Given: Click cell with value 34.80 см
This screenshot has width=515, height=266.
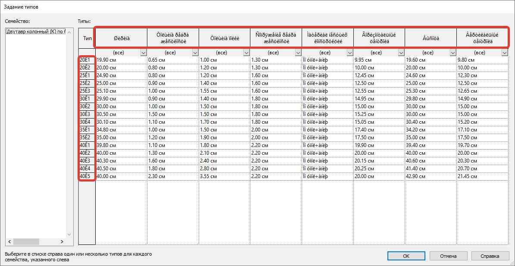Looking at the screenshot, I should 121,129.
